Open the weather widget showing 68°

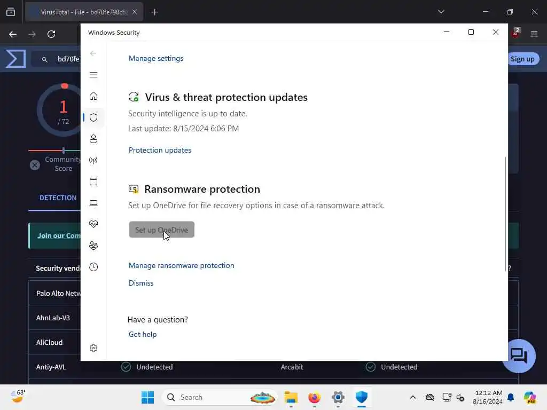pos(18,397)
